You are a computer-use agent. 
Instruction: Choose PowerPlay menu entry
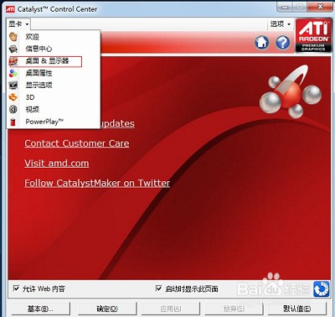[53, 122]
